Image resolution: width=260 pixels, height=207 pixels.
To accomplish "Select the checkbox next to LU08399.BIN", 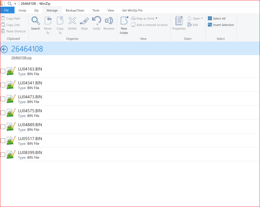I will [x=3, y=155].
